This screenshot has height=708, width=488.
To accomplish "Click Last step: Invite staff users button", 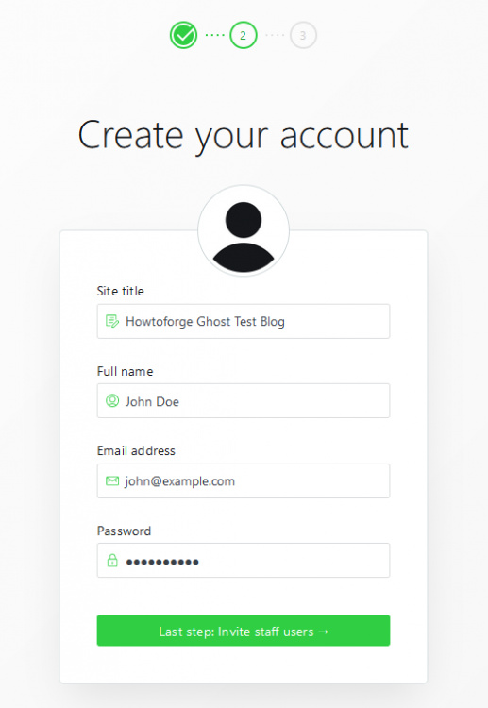I will (x=244, y=631).
